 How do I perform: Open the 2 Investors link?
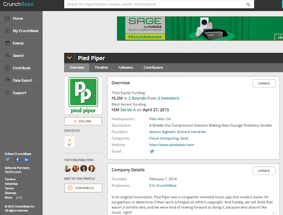coord(168,98)
